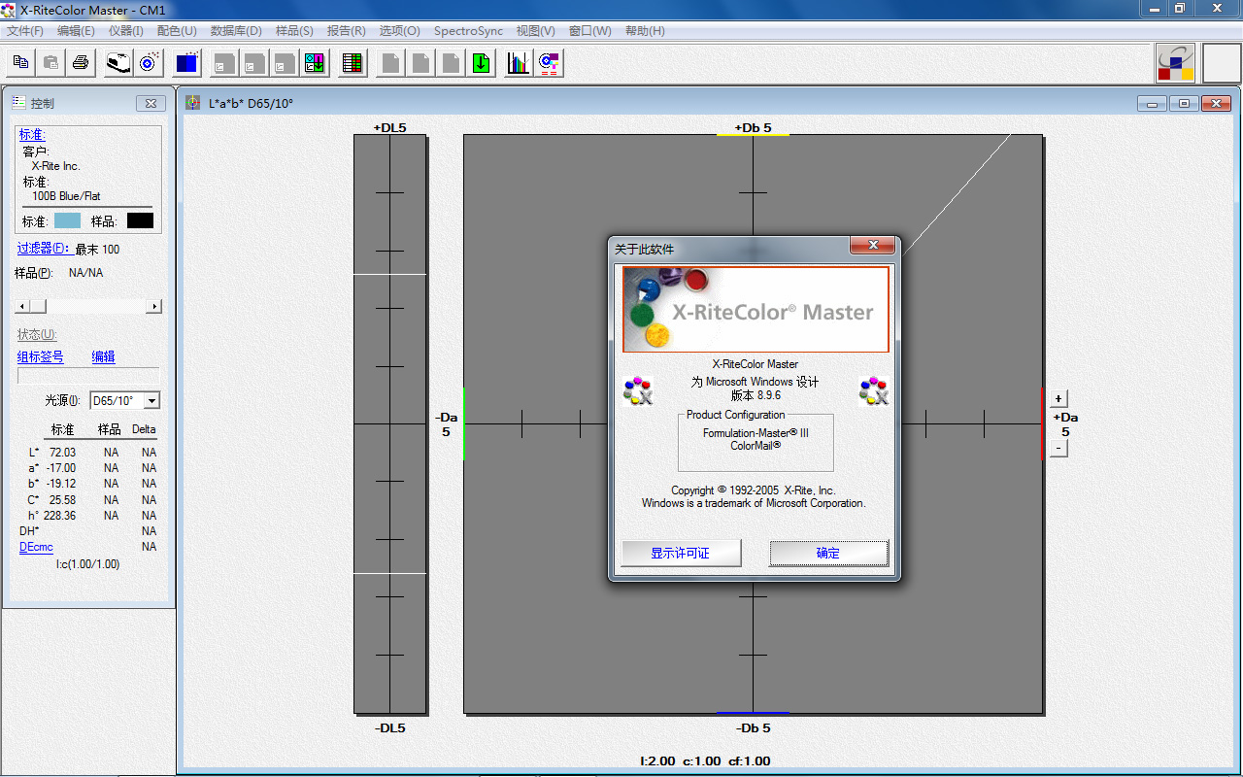The width and height of the screenshot is (1243, 777).
Task: Click the 显示许可证 button
Action: tap(681, 553)
